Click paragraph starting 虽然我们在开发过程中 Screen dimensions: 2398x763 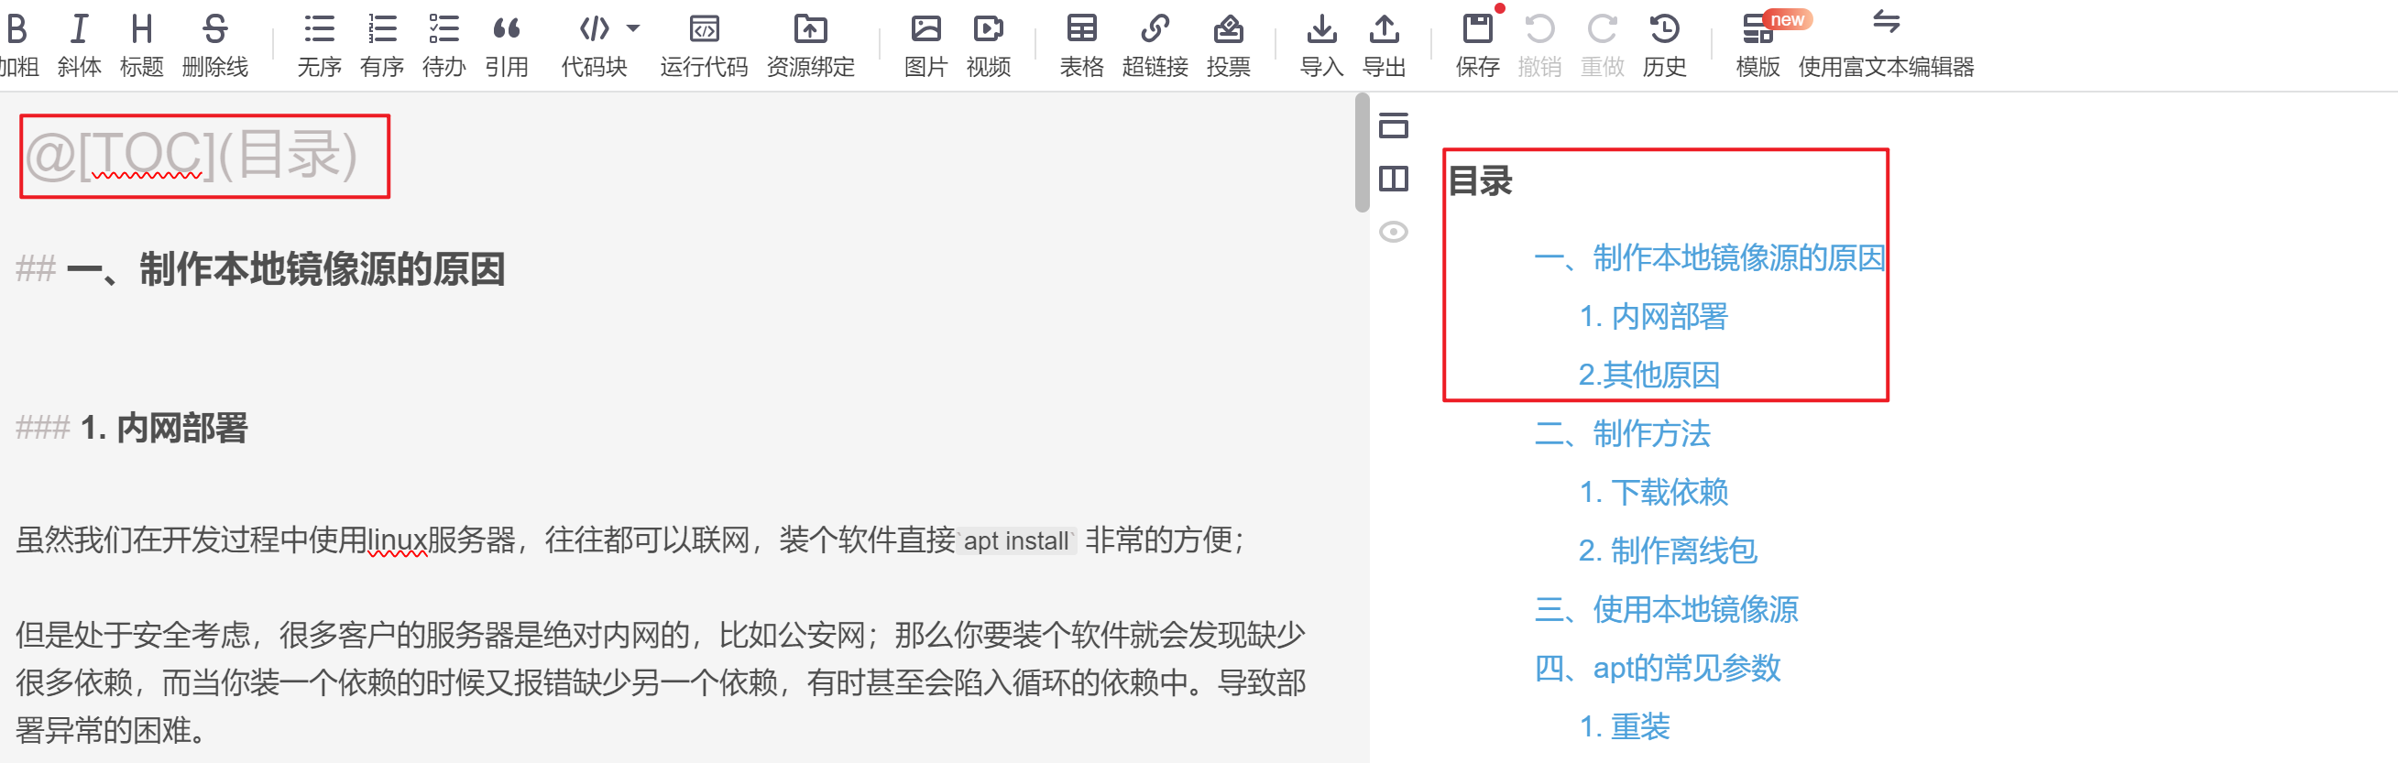click(x=630, y=540)
